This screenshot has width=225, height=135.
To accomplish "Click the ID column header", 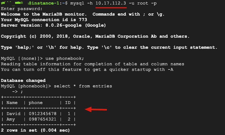I will (x=67, y=103).
